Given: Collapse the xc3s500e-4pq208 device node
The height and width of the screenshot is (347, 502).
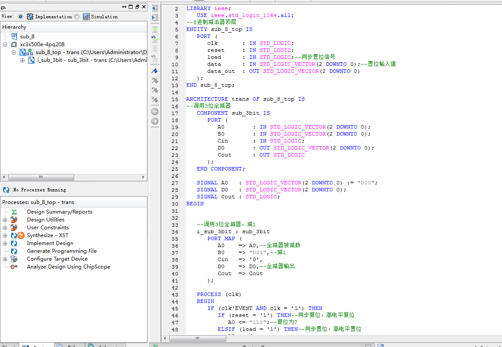Looking at the screenshot, I should point(5,44).
